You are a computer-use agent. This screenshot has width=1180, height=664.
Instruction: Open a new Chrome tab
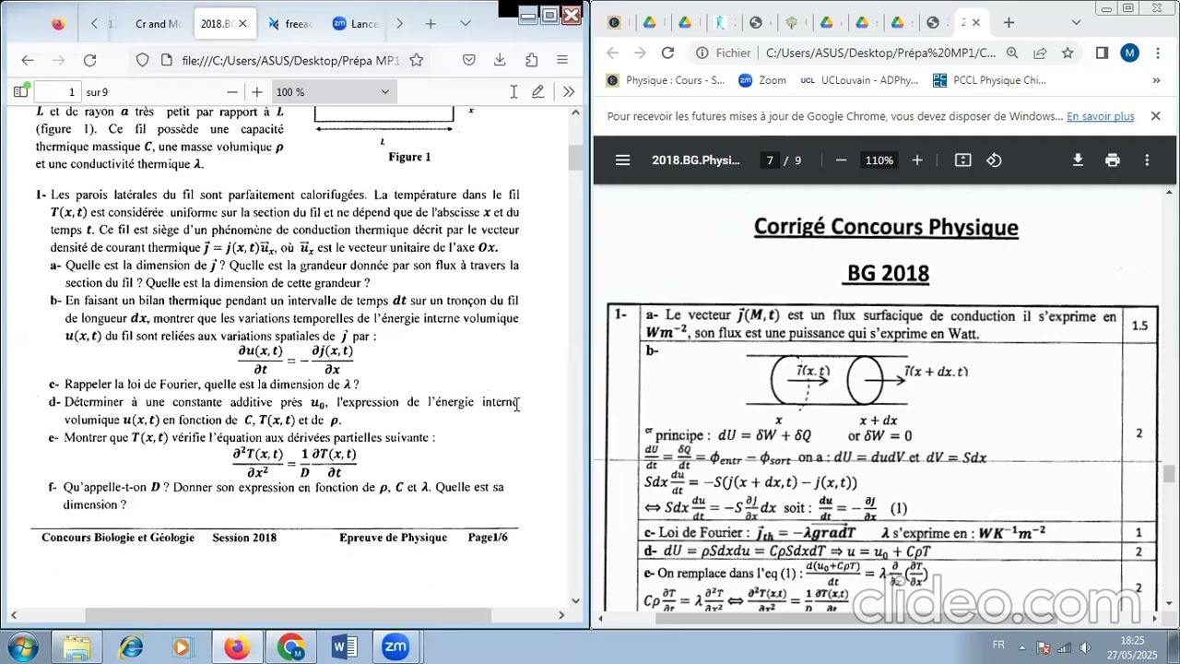click(x=1009, y=22)
